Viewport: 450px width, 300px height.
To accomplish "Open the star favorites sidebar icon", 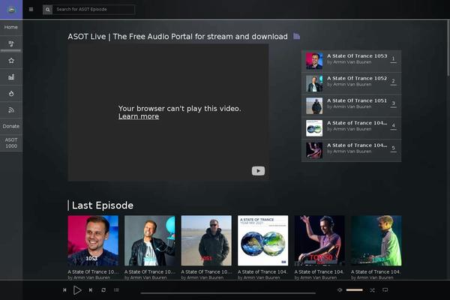I will pos(11,61).
